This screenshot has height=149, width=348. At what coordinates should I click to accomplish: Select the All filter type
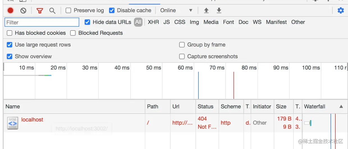pos(138,22)
